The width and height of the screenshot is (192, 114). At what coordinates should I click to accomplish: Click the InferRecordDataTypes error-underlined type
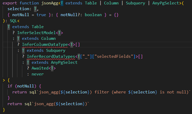click(51, 56)
